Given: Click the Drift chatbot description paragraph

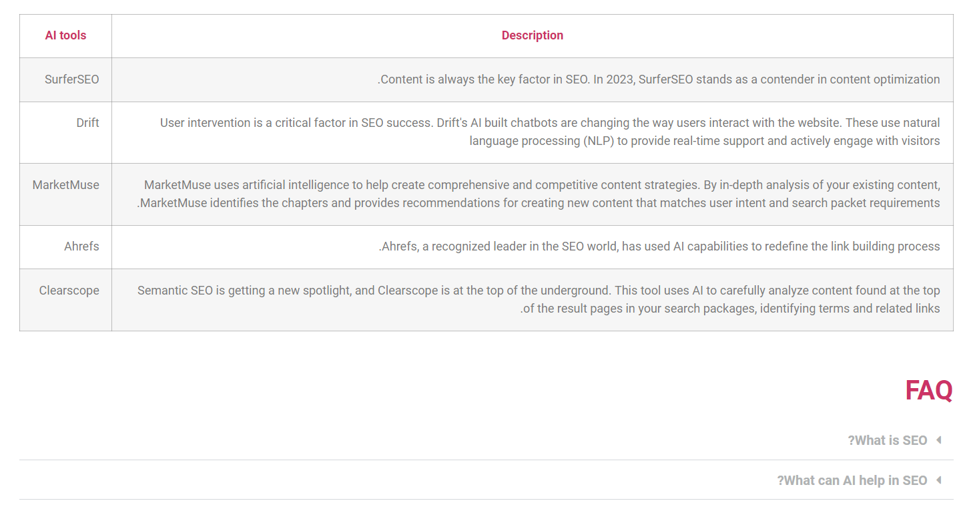Looking at the screenshot, I should (549, 132).
